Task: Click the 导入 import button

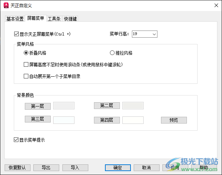Action: (x=75, y=168)
